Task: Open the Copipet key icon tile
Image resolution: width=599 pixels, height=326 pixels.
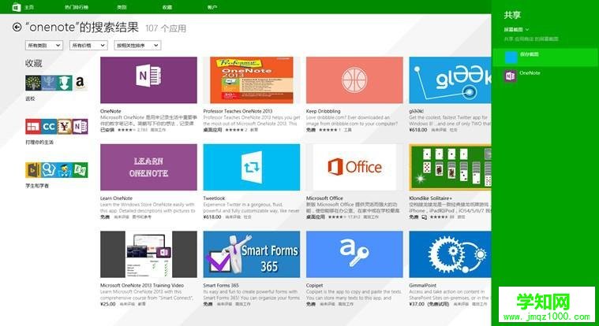Action: [x=354, y=254]
